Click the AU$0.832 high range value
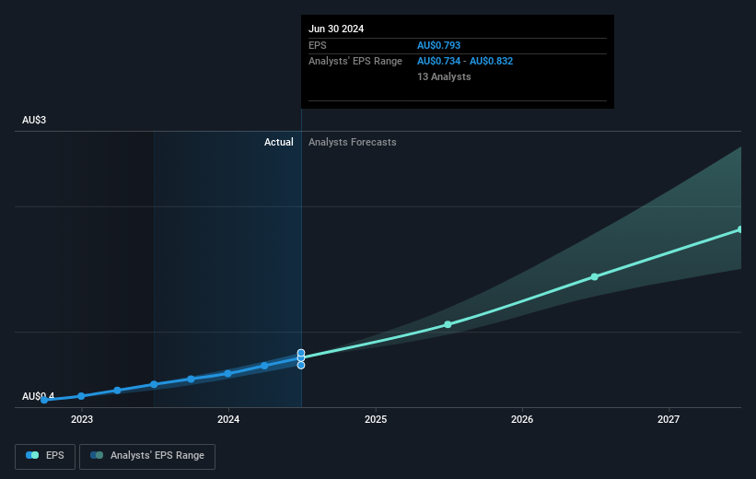This screenshot has width=756, height=479. tap(492, 62)
